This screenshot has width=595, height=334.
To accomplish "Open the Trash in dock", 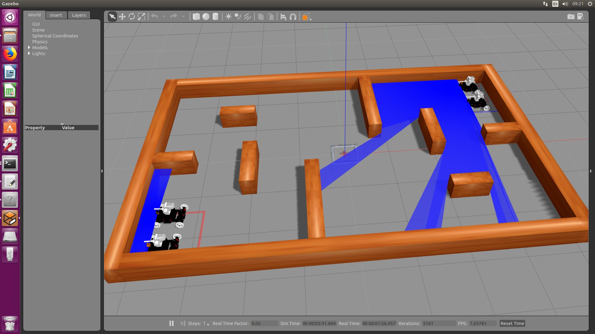I will [x=10, y=324].
